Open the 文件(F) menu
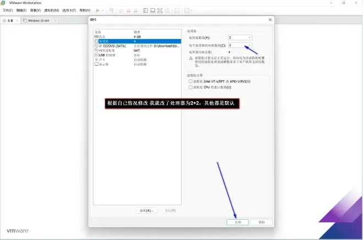Image resolution: width=363 pixels, height=240 pixels. coord(8,10)
